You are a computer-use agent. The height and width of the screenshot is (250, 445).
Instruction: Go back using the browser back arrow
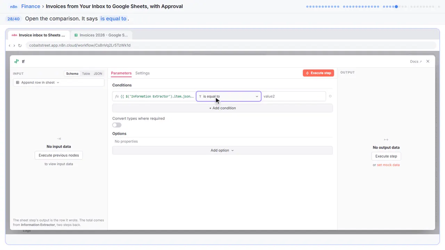[x=9, y=45]
